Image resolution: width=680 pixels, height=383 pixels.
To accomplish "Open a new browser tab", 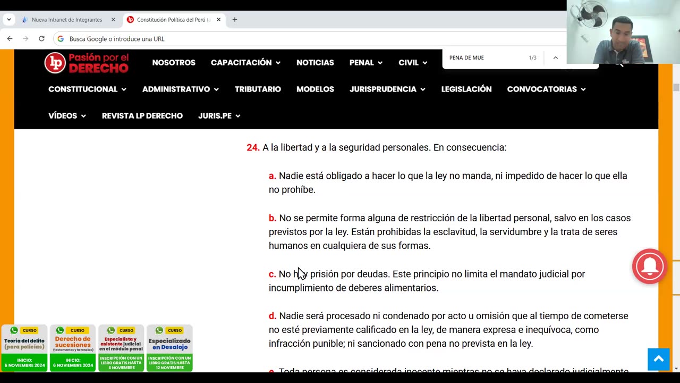I will pyautogui.click(x=235, y=20).
